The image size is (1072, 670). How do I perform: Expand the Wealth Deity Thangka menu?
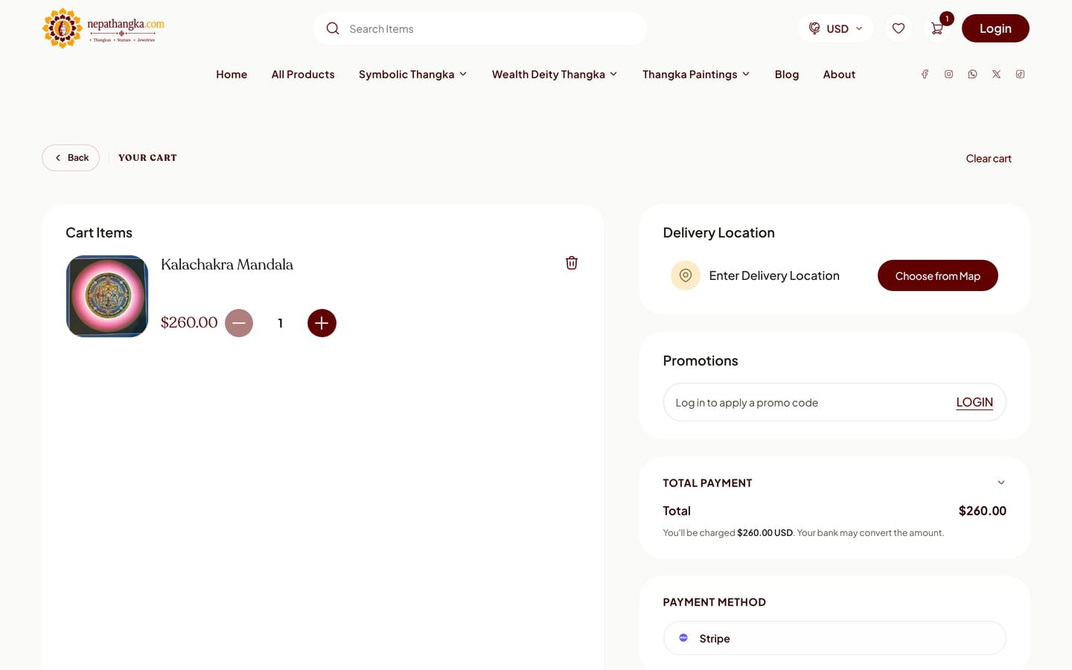click(555, 74)
